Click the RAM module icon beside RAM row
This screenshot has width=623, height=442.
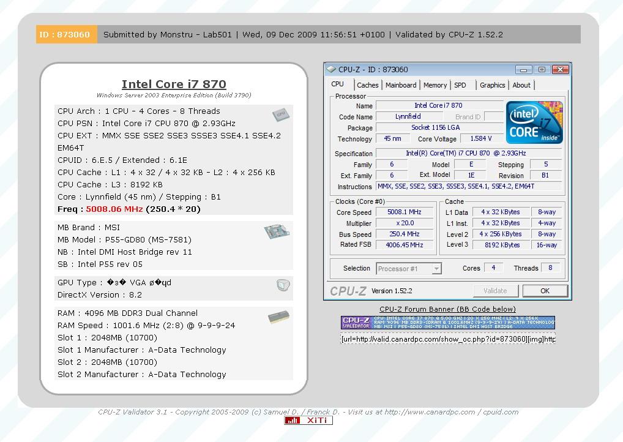point(278,317)
